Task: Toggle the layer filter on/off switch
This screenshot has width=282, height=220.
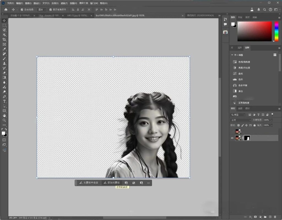Action: [x=272, y=114]
